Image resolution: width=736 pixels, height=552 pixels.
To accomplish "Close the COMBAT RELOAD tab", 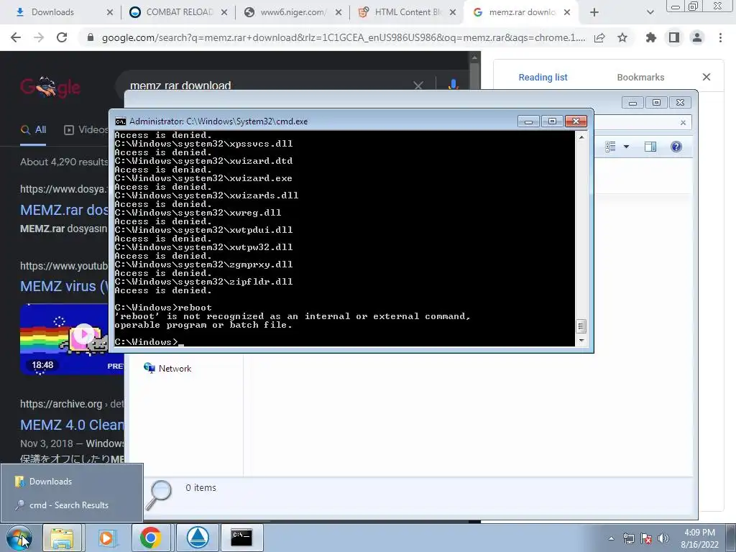I will [x=224, y=12].
